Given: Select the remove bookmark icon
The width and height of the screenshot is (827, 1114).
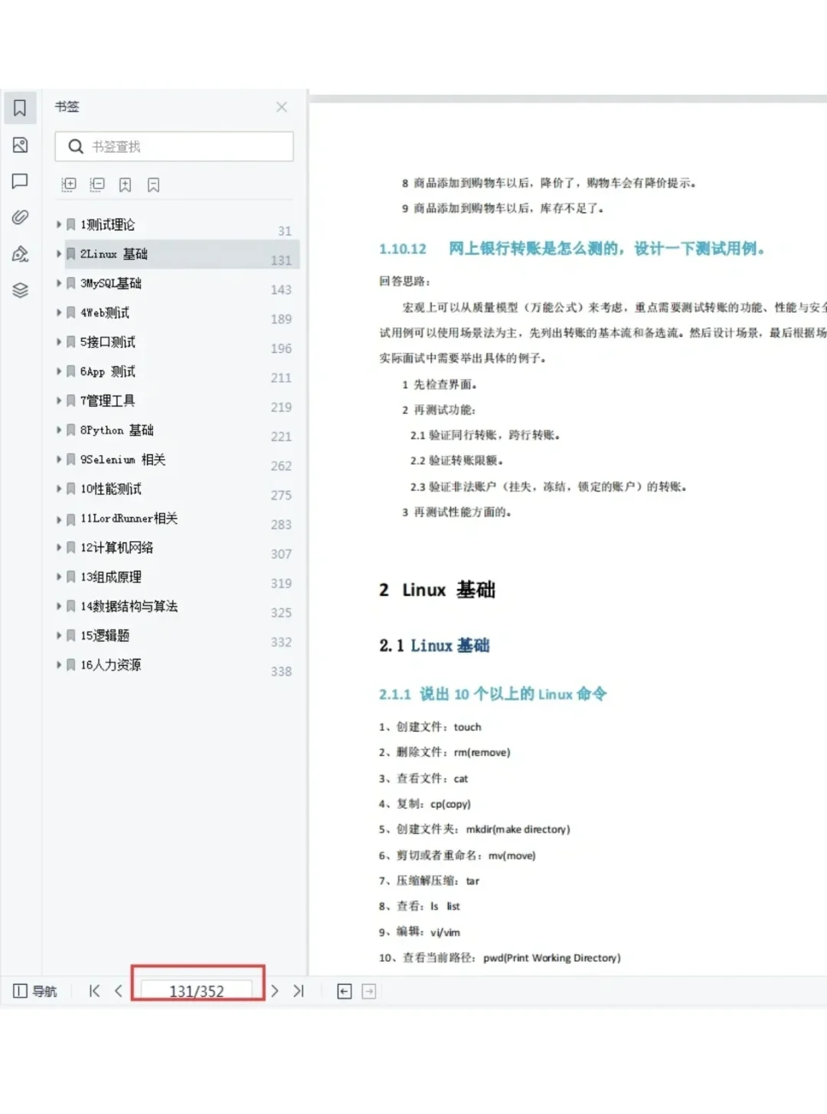Looking at the screenshot, I should (x=153, y=184).
